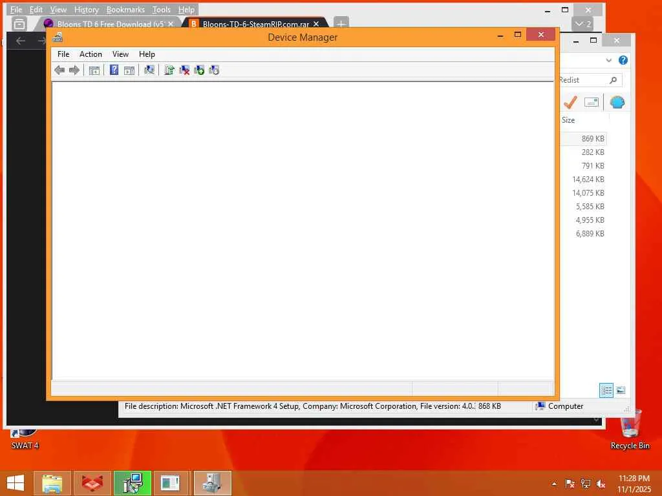Switch Explorer to large thumbnails view icon
Screen dimensions: 662x496
coord(621,390)
